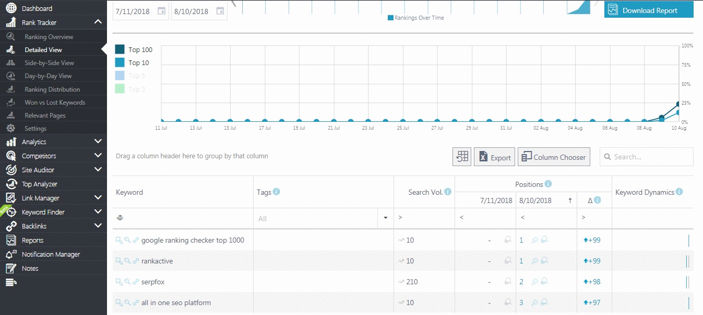This screenshot has width=703, height=315.
Task: Click the Tags filter All input
Action: point(316,218)
